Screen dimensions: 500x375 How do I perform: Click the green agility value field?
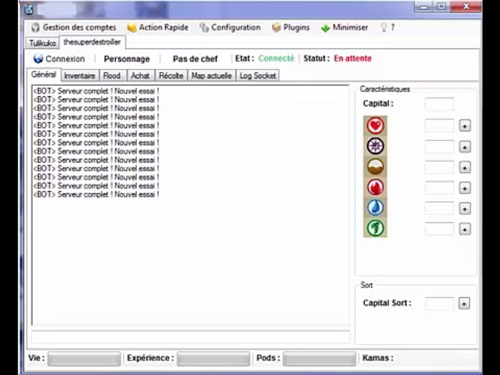tap(440, 229)
